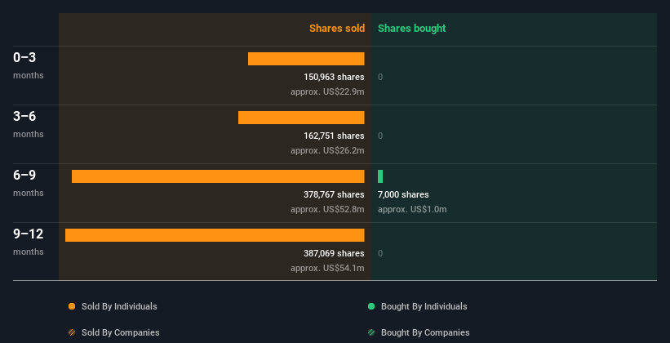Click the 9–12 row label
This screenshot has width=670, height=343.
pos(29,234)
